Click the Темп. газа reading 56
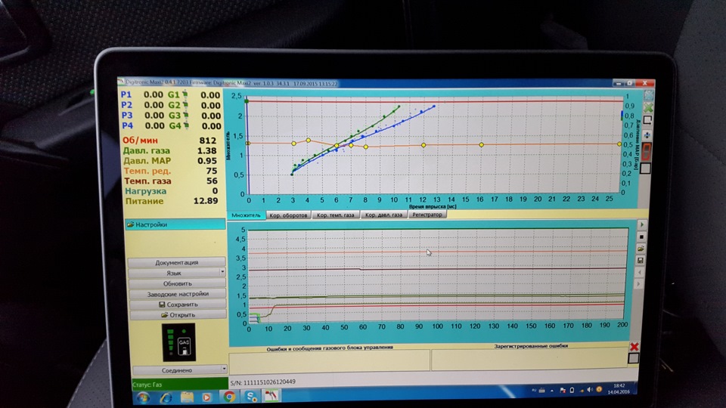Screen dimensions: 726x408 pyautogui.click(x=212, y=181)
